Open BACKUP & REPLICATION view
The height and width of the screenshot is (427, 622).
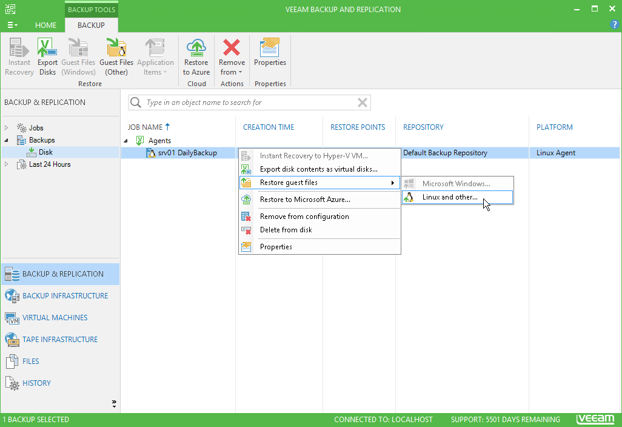60,274
